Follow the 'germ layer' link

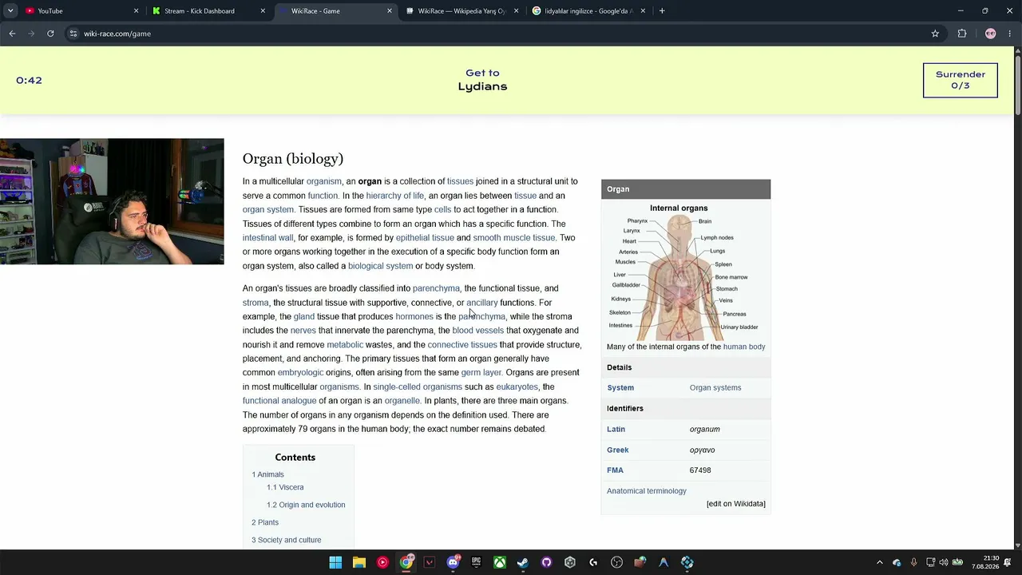pyautogui.click(x=481, y=373)
